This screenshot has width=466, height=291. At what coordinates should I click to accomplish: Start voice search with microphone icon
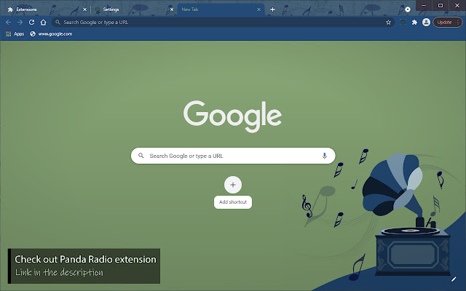pyautogui.click(x=324, y=156)
